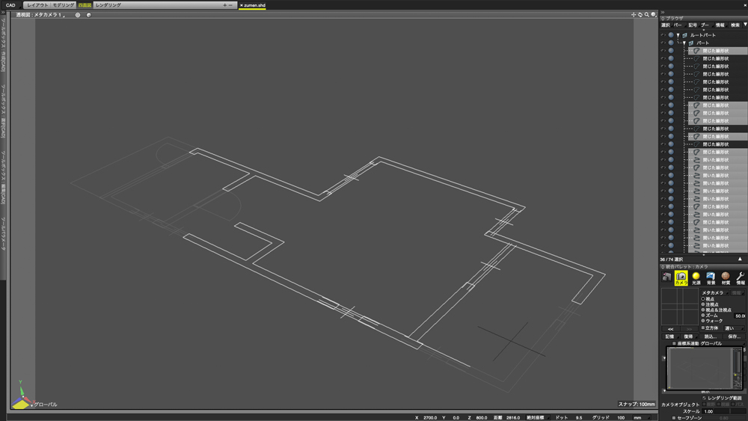The width and height of the screenshot is (748, 421).
Task: Toggle the 立方体 checkbox
Action: point(703,328)
